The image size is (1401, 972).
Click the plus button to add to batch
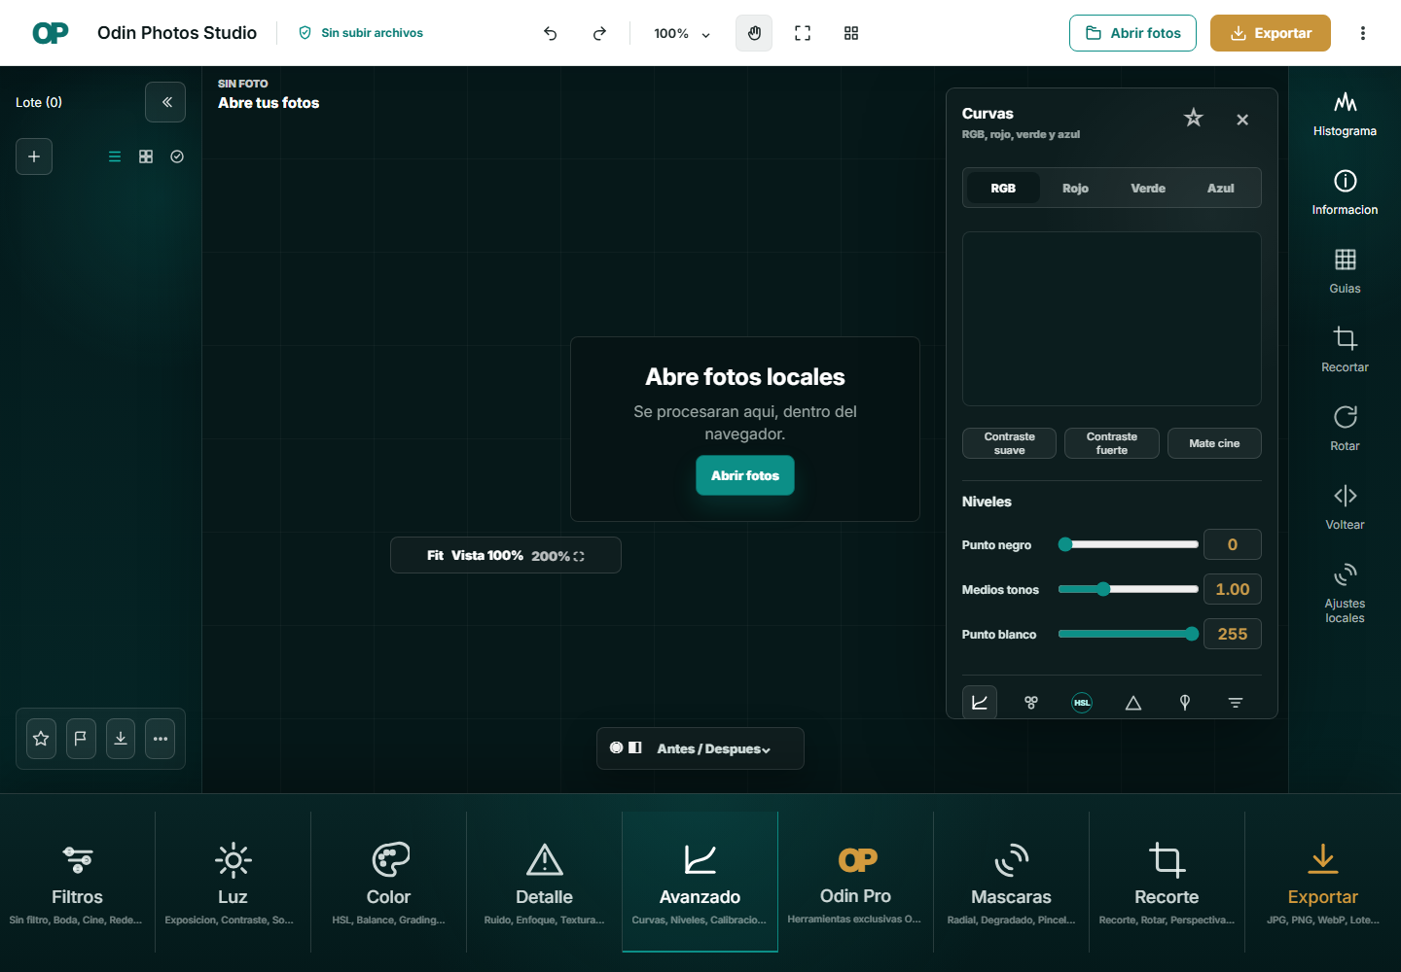pyautogui.click(x=34, y=156)
